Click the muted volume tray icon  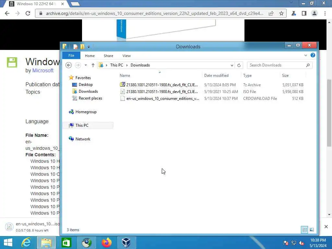point(302,243)
